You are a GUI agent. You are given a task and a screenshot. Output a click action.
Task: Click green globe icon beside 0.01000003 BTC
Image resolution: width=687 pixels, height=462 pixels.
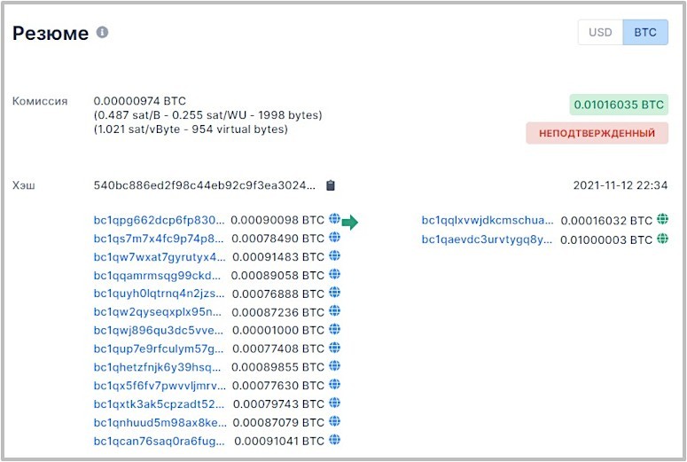pos(662,239)
